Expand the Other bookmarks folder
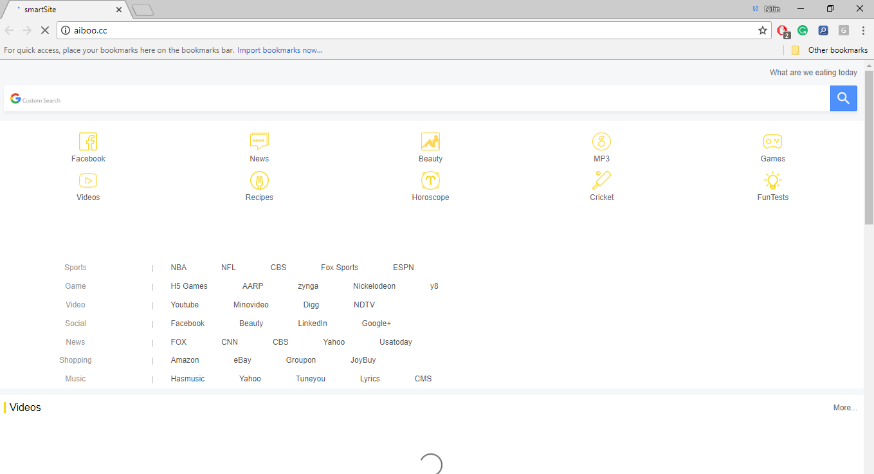 click(x=833, y=50)
